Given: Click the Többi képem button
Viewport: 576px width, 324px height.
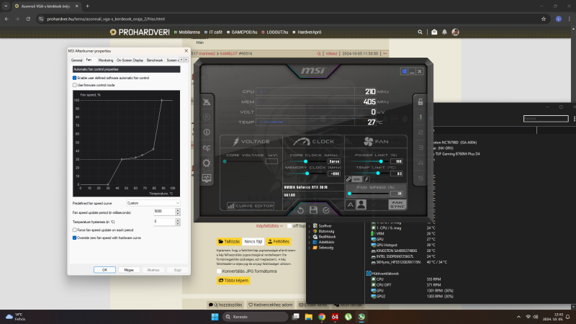Looking at the screenshot, I should coord(233,280).
